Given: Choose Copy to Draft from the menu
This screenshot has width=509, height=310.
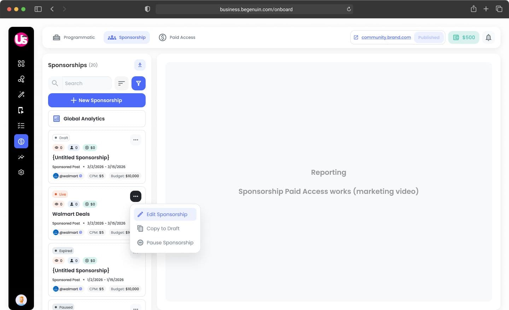Looking at the screenshot, I should tap(165, 228).
